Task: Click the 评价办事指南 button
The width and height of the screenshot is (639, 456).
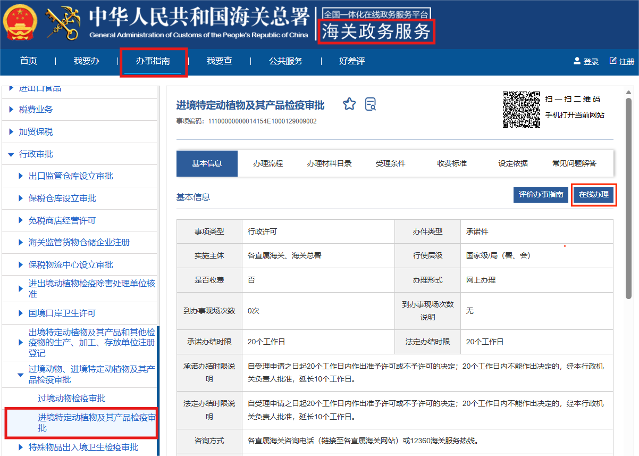Action: (541, 195)
